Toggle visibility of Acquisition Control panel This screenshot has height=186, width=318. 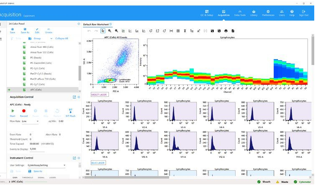(x=79, y=97)
